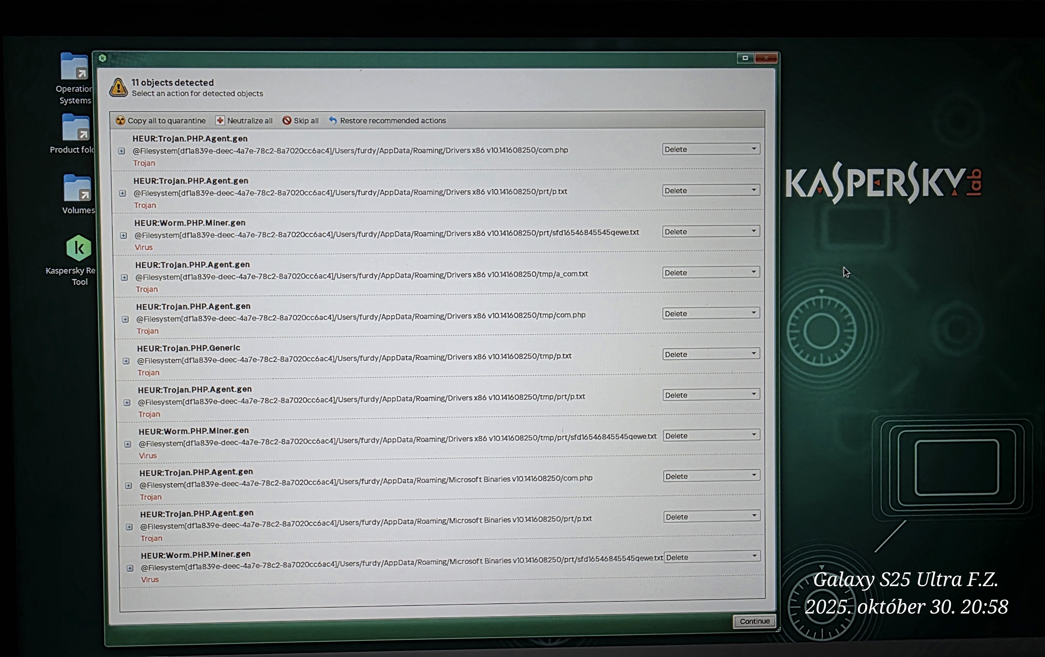The image size is (1045, 657).
Task: Expand the tmp/a_com.txt Trojan entry
Action: point(124,277)
